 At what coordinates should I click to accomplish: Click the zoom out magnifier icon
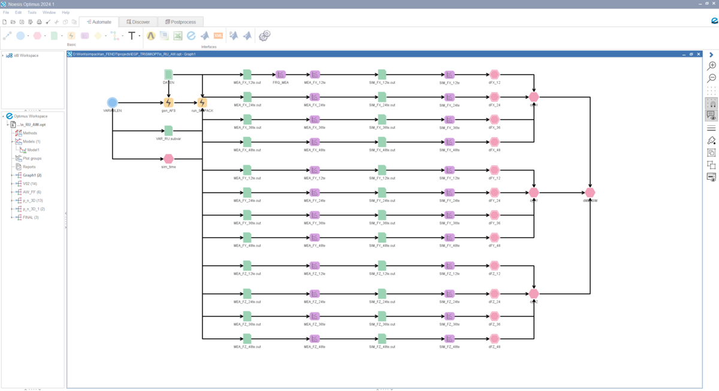[x=711, y=78]
